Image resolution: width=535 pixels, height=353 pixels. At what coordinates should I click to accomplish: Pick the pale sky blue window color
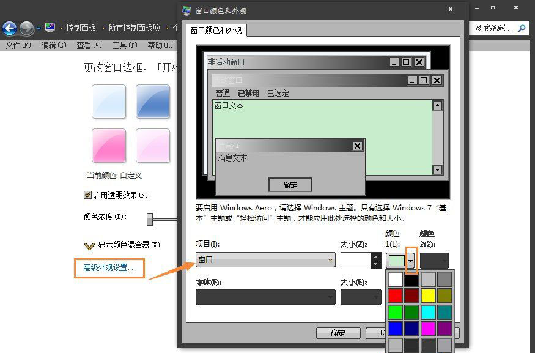click(109, 102)
